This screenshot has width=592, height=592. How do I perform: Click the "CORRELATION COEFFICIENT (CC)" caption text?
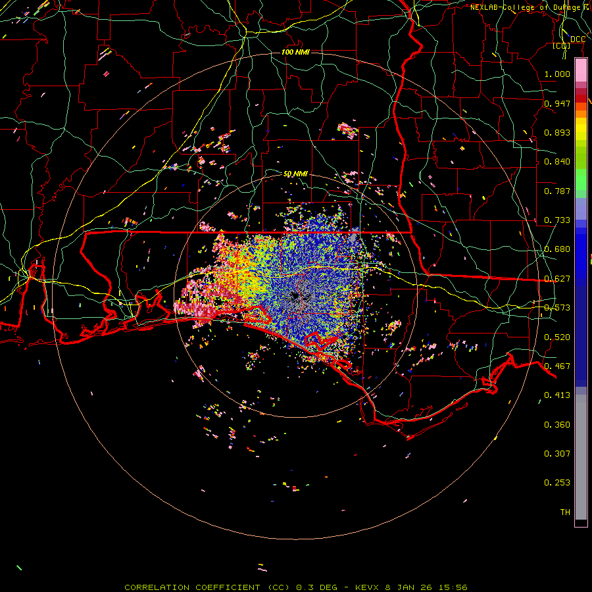pos(207,587)
